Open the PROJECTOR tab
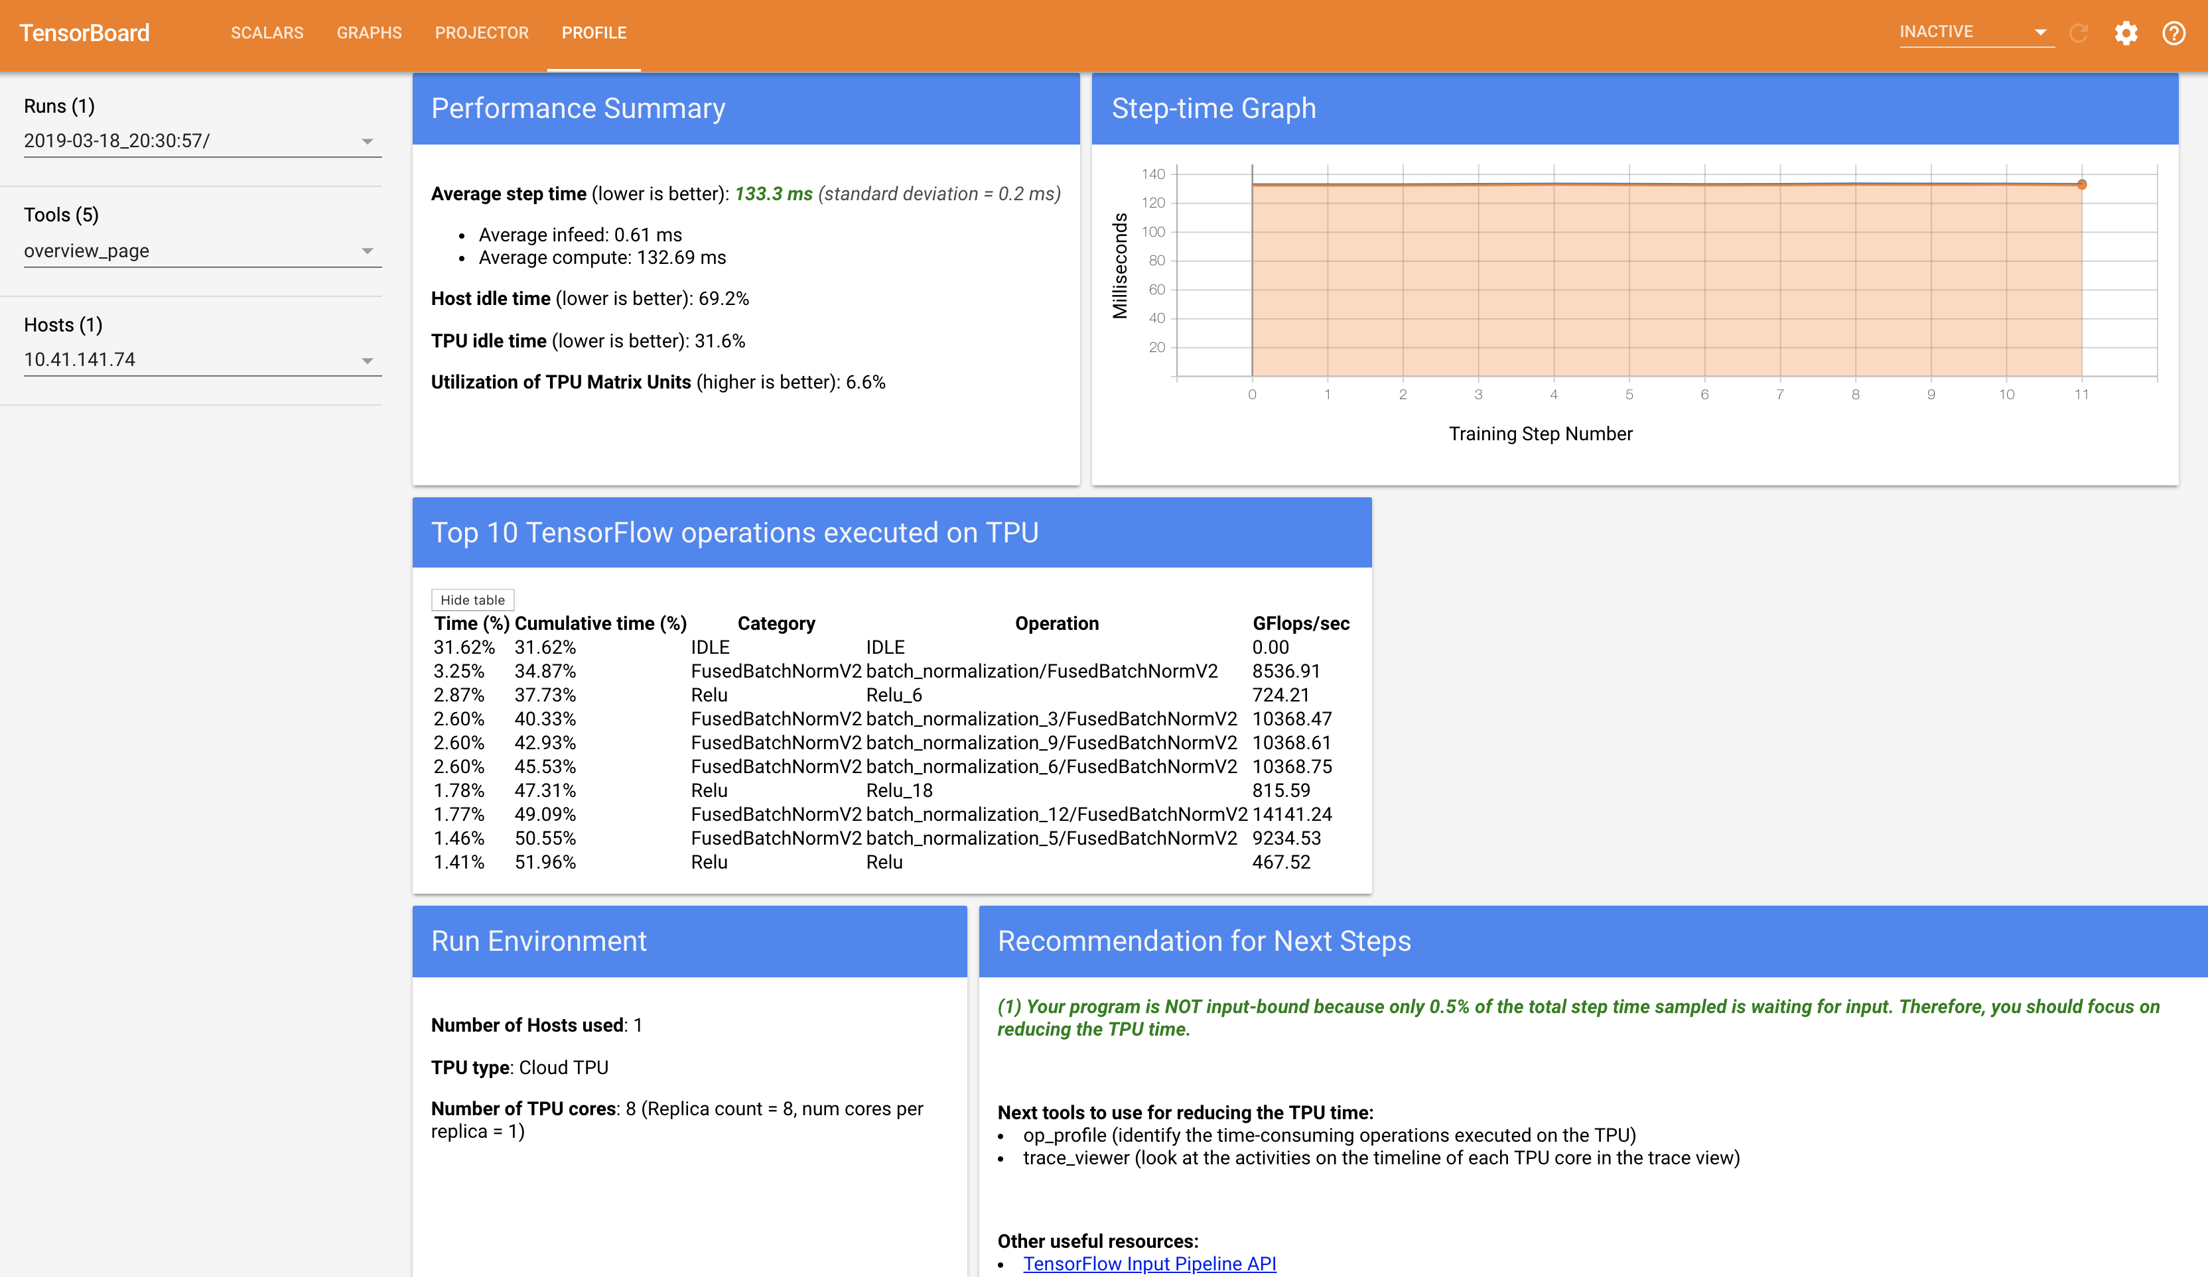The height and width of the screenshot is (1277, 2208). tap(481, 33)
